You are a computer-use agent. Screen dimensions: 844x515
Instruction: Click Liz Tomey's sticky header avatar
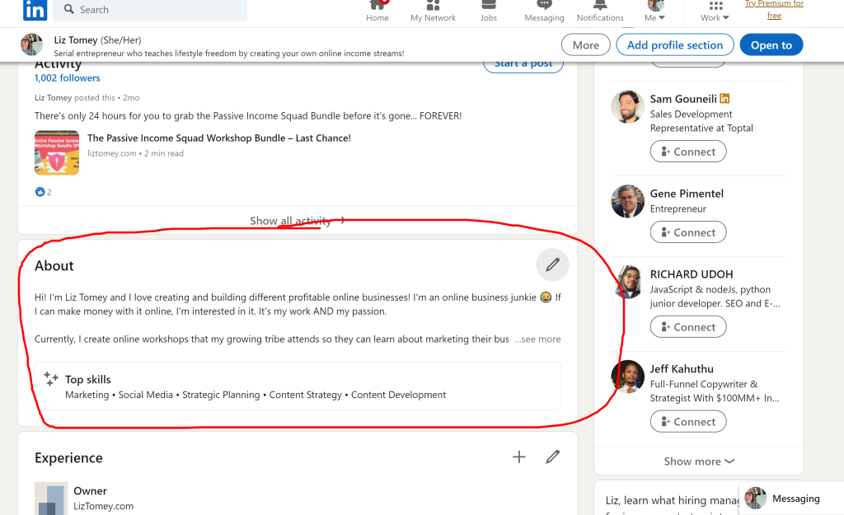[x=32, y=44]
